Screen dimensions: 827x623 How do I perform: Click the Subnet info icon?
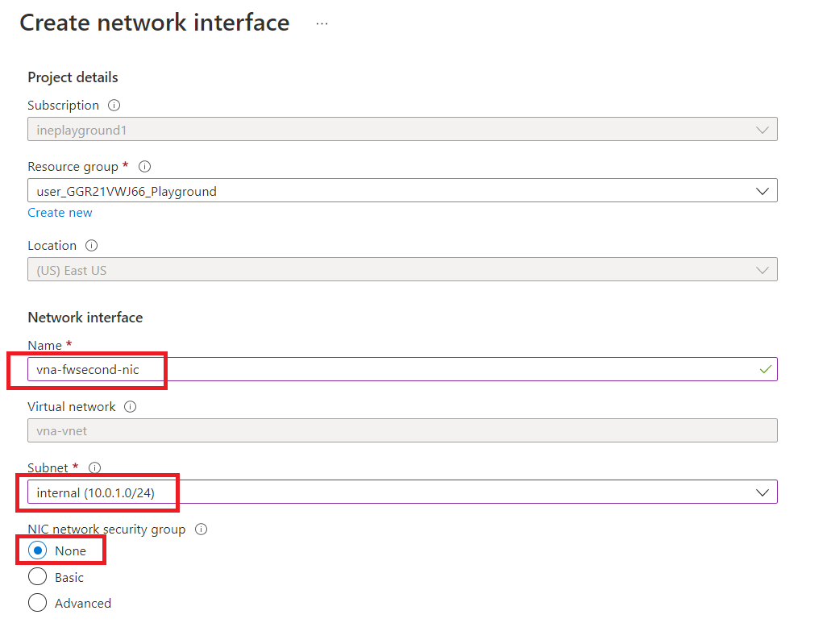click(95, 468)
